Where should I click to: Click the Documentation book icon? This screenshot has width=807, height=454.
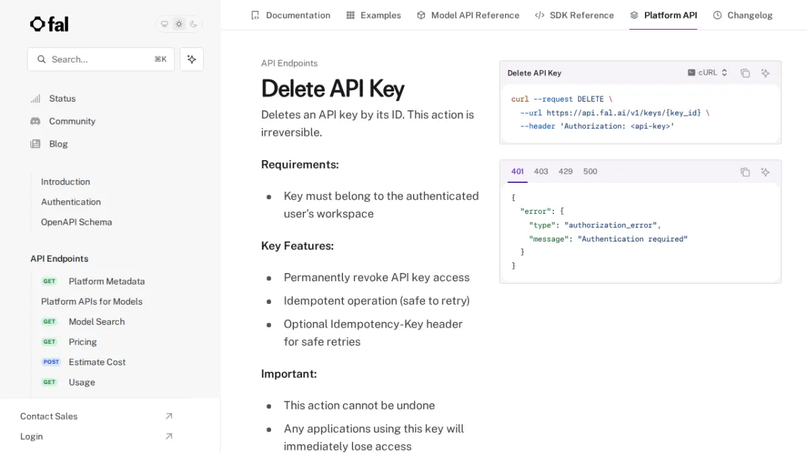255,15
